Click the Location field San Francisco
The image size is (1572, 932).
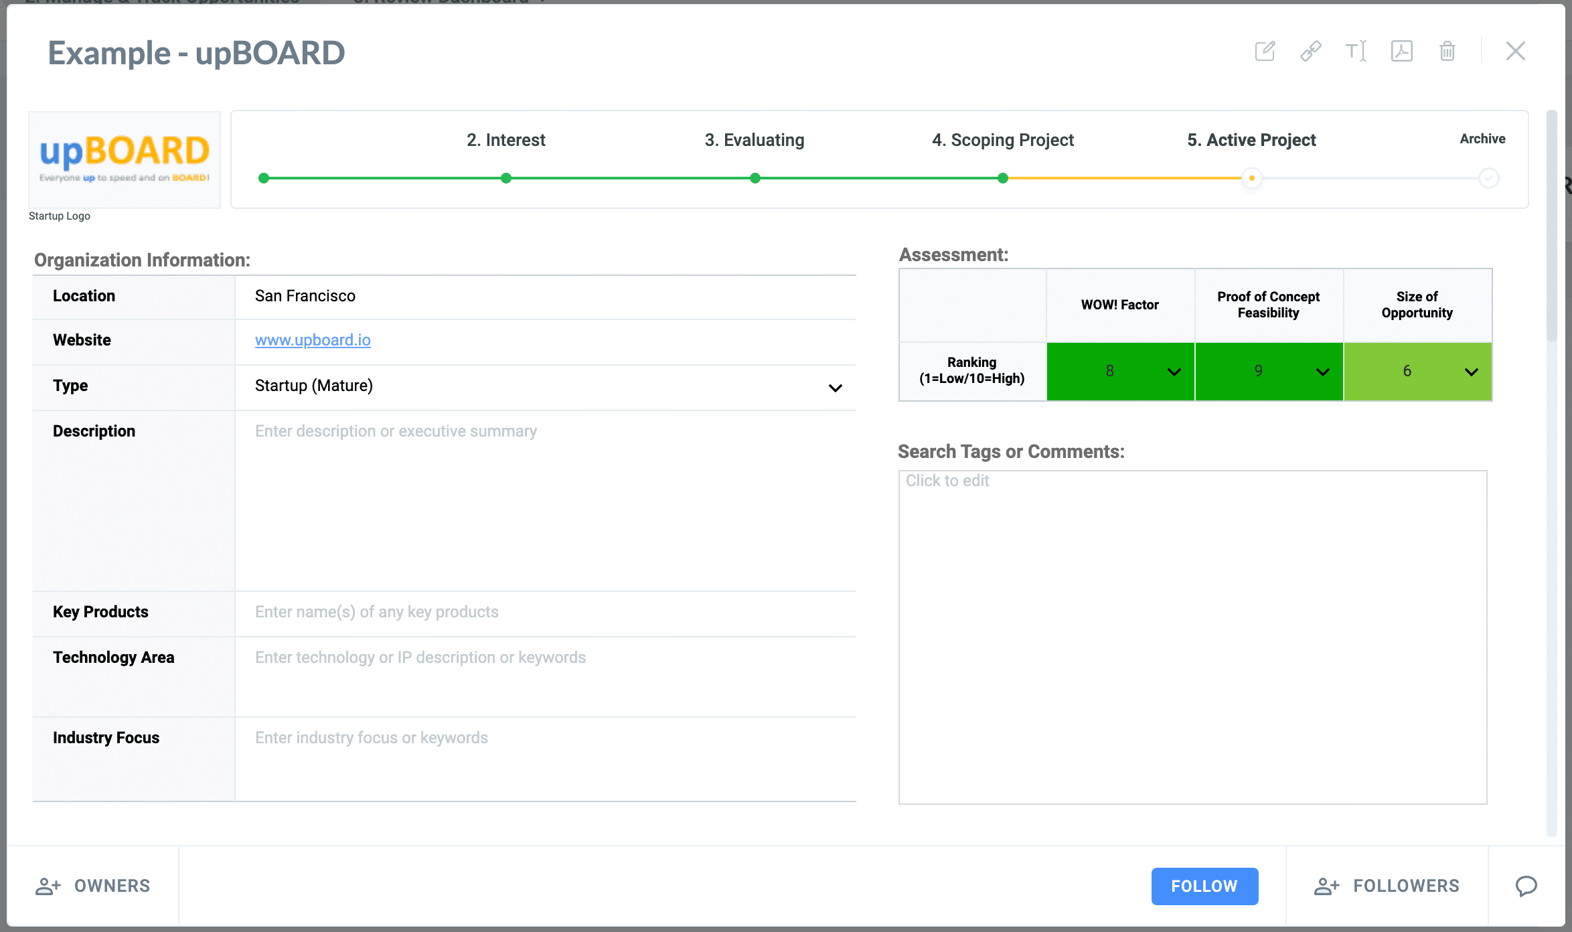point(546,297)
